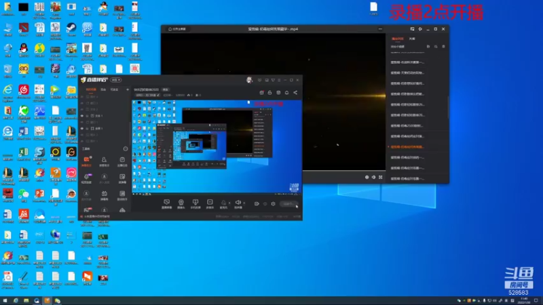Screen dimensions: 543x305
Task: Click the rounded live-broadcast button under the cursor
Action: point(289,204)
